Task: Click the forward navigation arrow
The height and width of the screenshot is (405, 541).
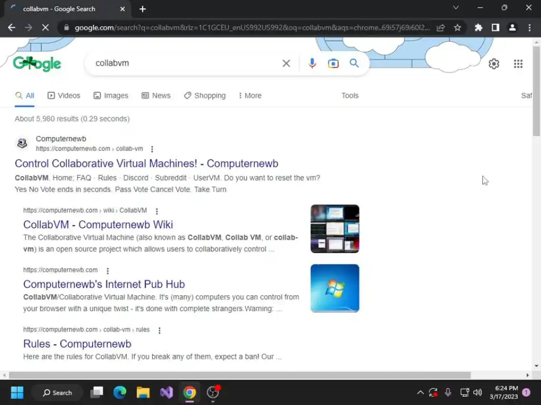Action: click(29, 27)
